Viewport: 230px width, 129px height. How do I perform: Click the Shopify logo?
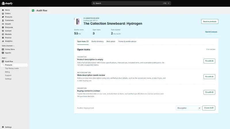click(7, 3)
